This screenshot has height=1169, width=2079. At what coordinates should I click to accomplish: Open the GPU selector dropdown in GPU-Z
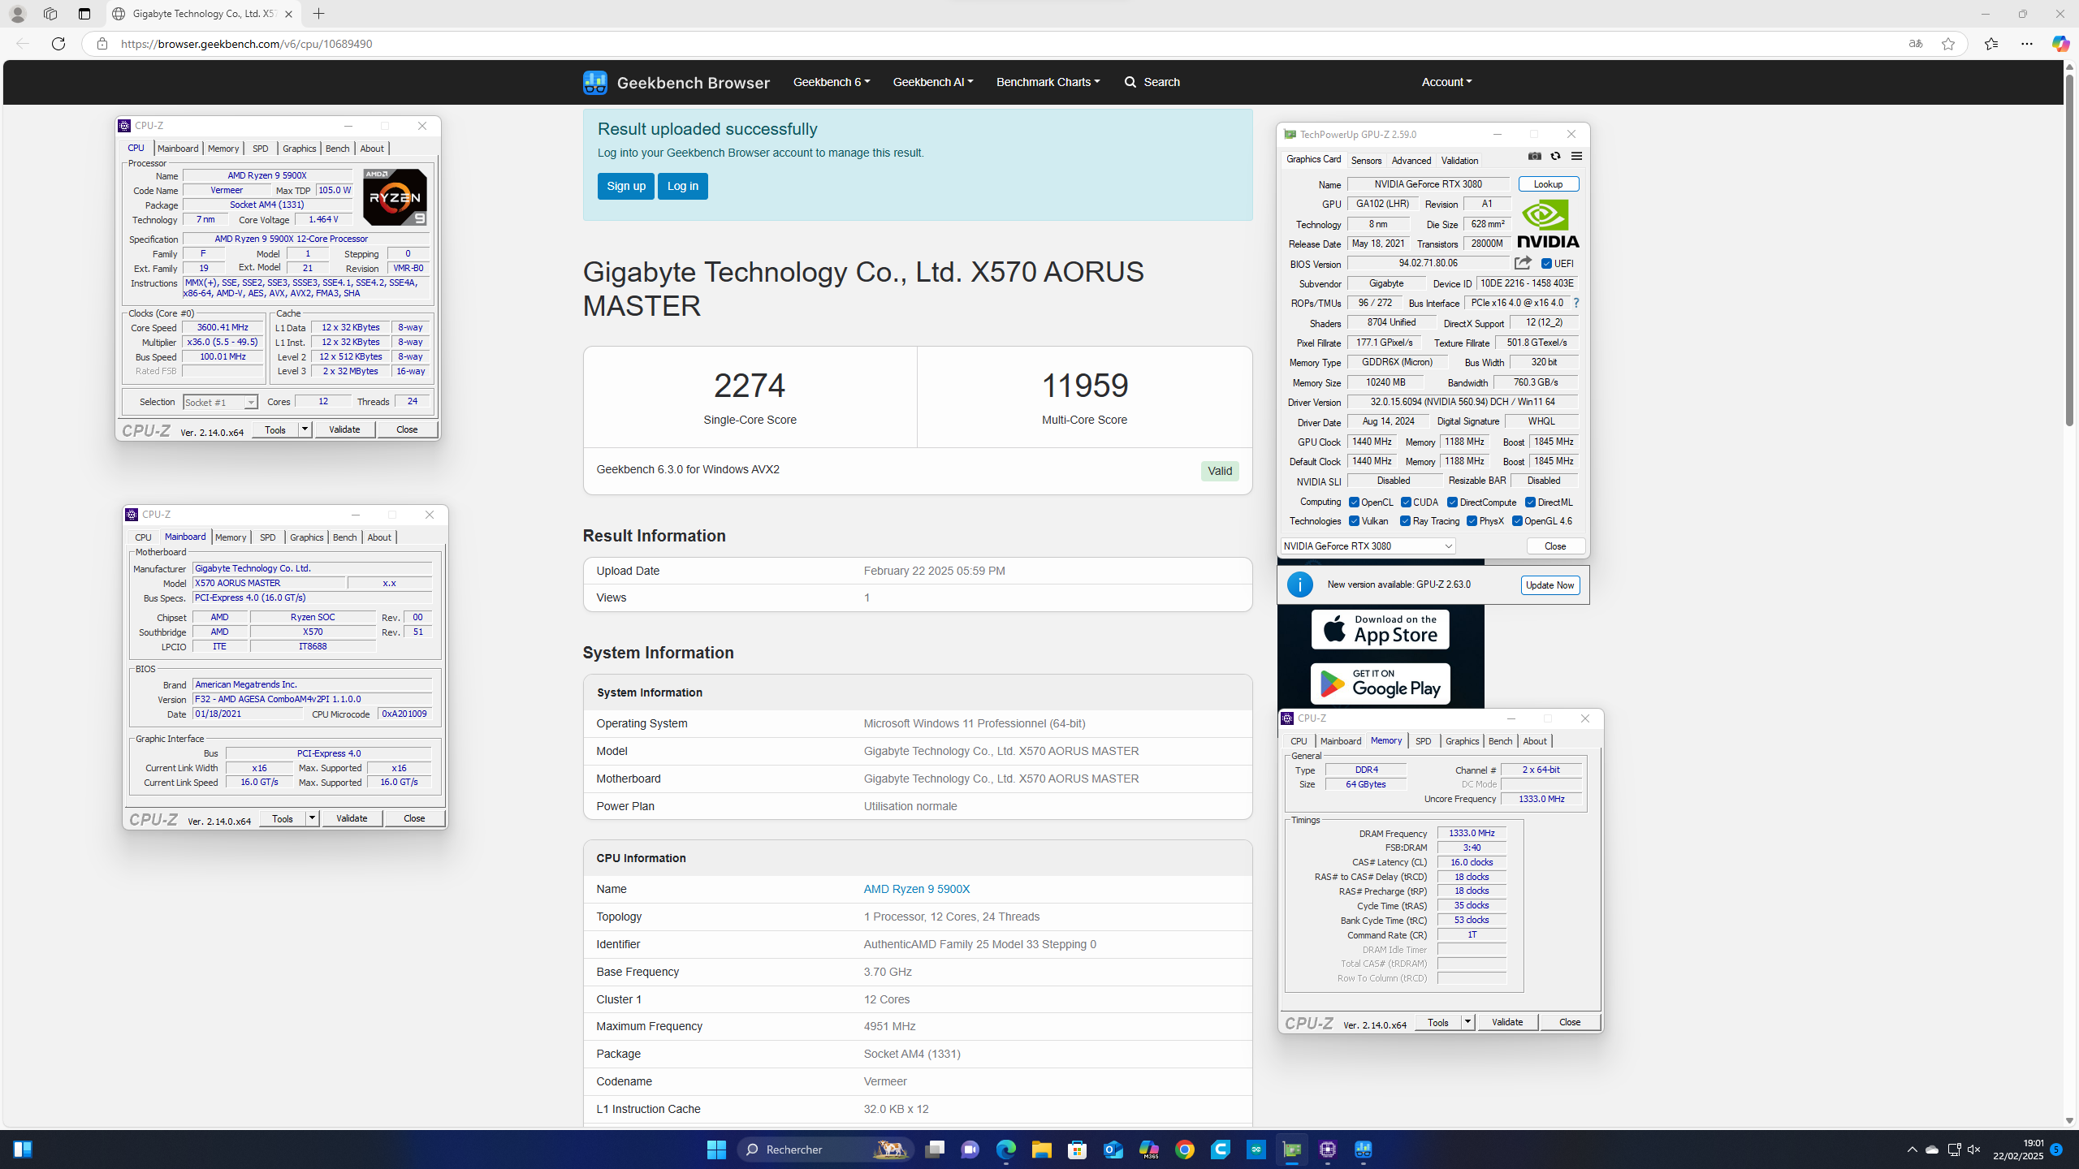click(x=1368, y=546)
